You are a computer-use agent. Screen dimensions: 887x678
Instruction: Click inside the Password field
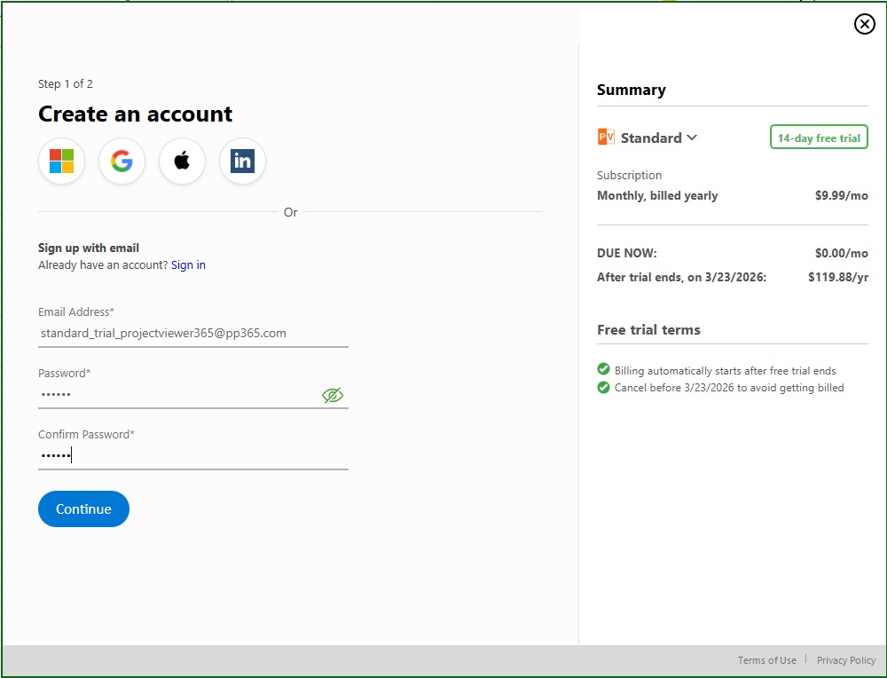[177, 395]
